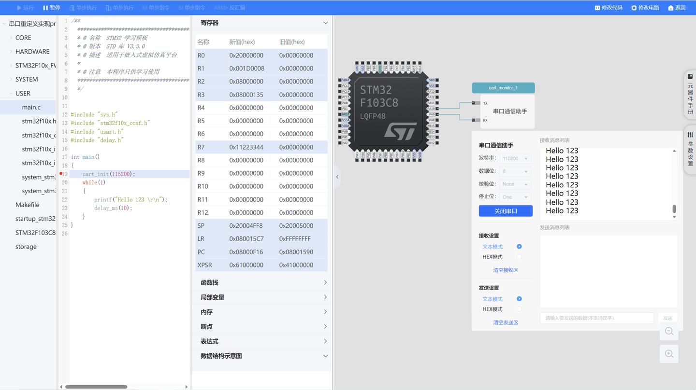
Task: Open the ASM> 反汇编 disassembly view
Action: pos(229,7)
